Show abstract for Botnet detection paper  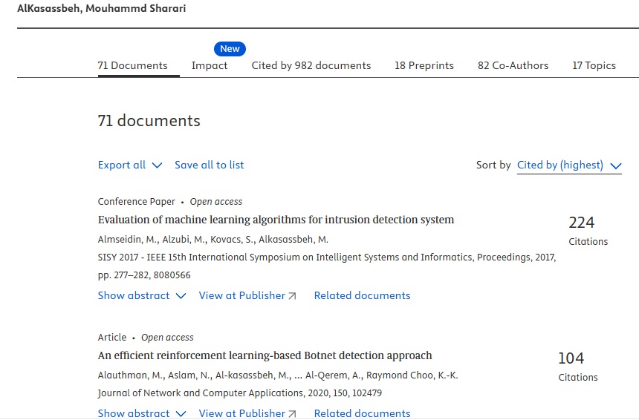(x=142, y=413)
